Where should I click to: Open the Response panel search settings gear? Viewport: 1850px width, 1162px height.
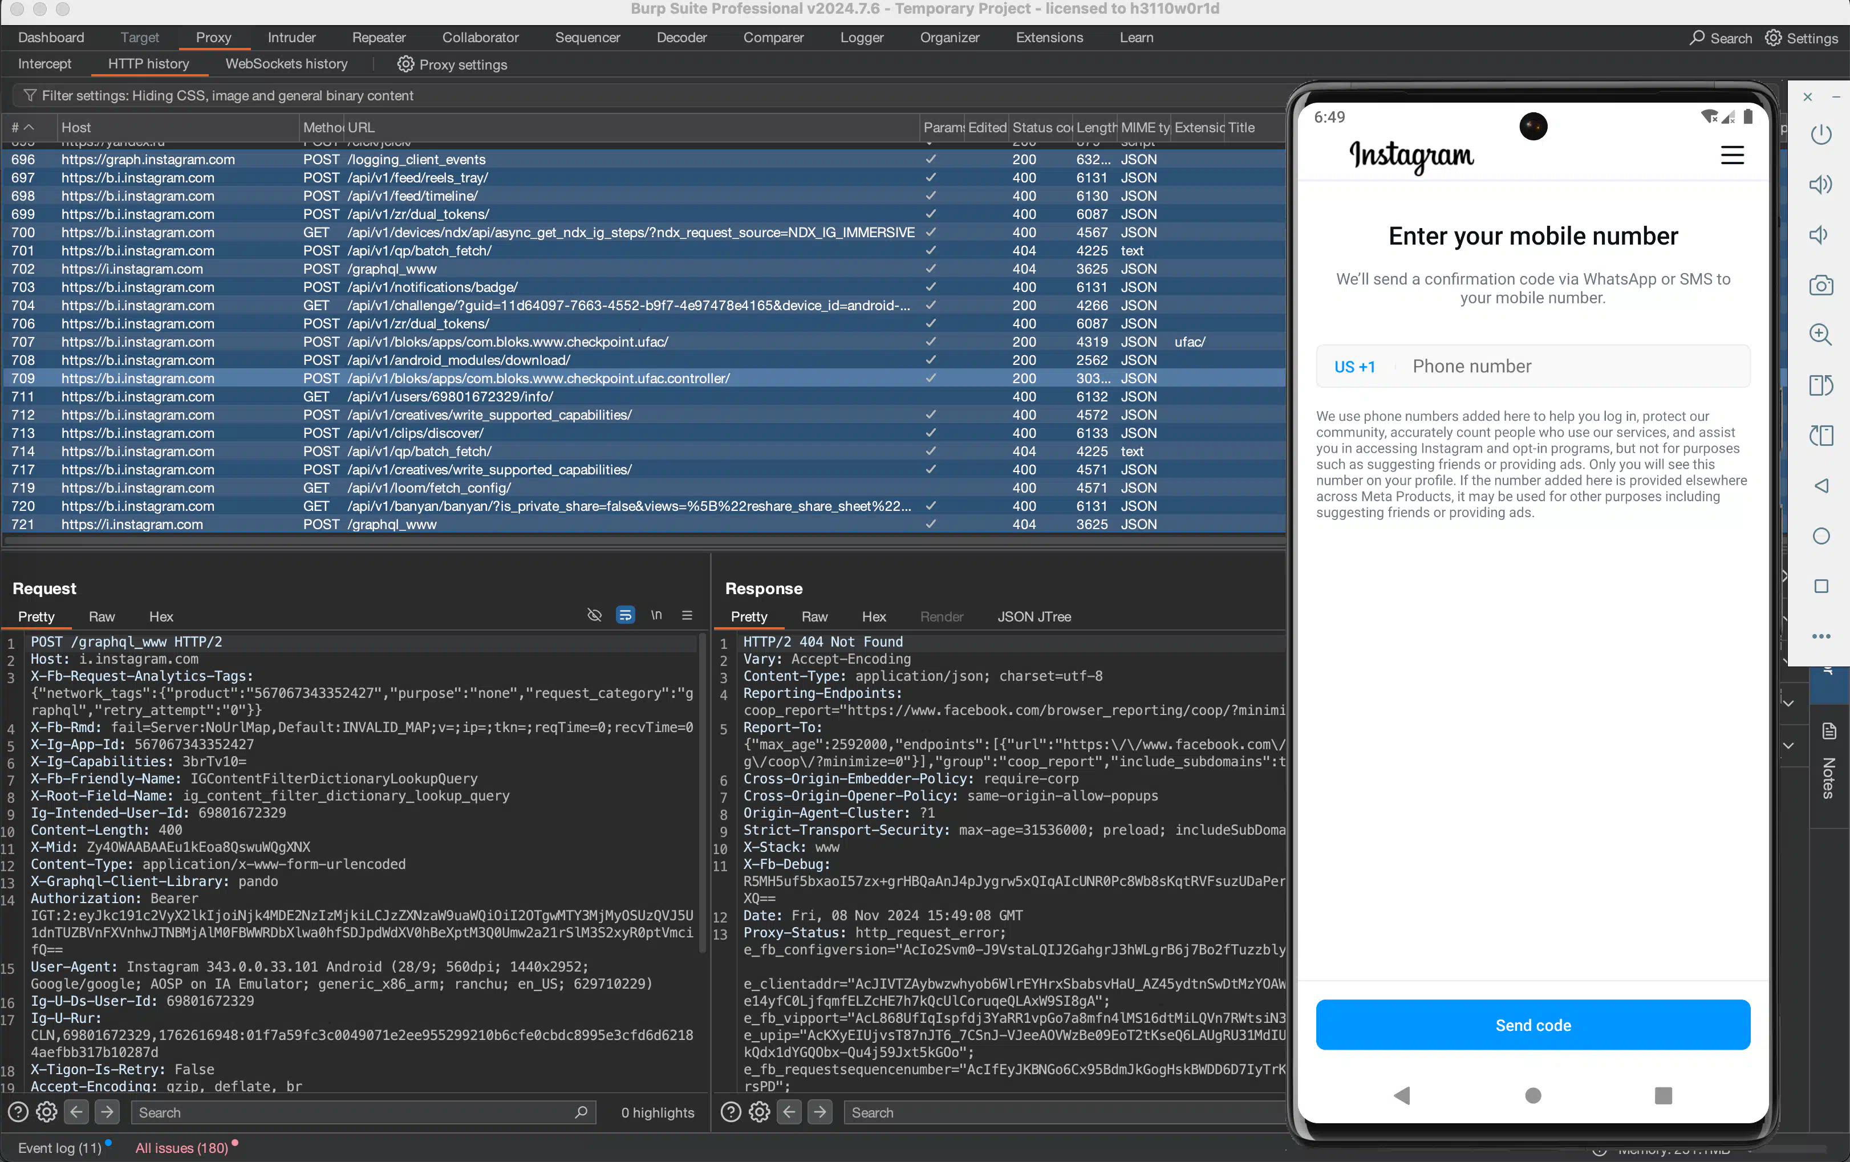coord(759,1112)
